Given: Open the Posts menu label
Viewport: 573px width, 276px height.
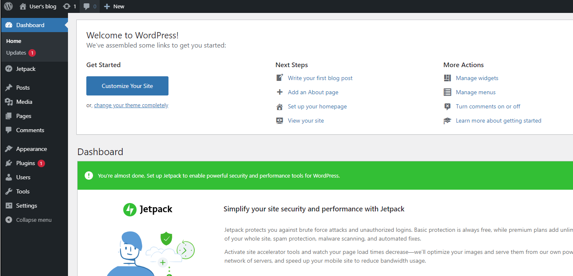Looking at the screenshot, I should [x=23, y=88].
